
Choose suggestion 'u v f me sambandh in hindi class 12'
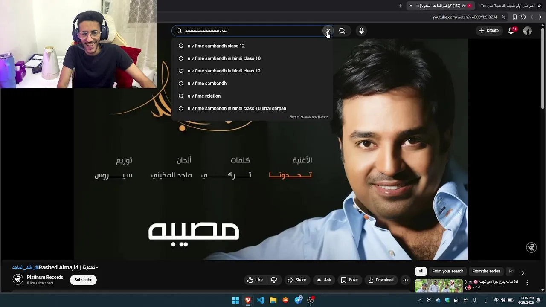coord(252,71)
